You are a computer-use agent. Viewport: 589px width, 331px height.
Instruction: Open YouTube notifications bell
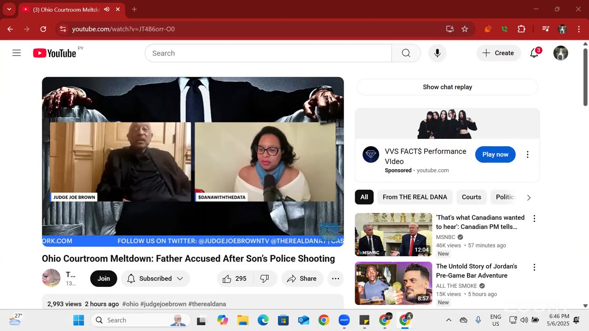point(534,53)
